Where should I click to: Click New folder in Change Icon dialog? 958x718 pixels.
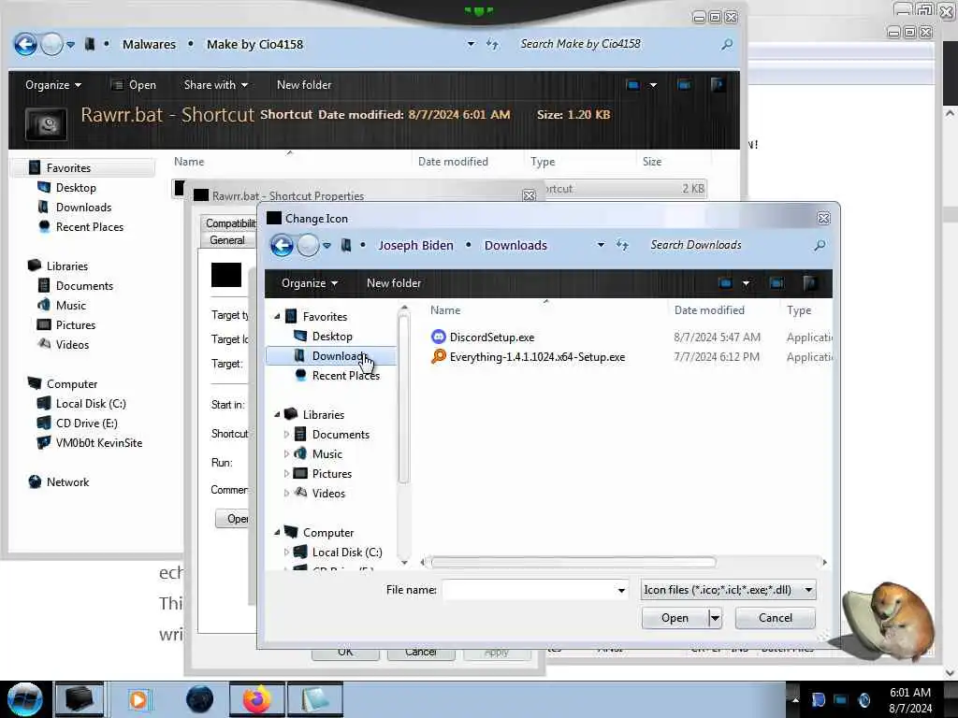point(394,283)
